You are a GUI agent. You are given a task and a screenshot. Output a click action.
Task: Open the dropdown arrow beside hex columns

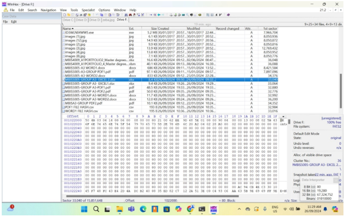coord(283,117)
